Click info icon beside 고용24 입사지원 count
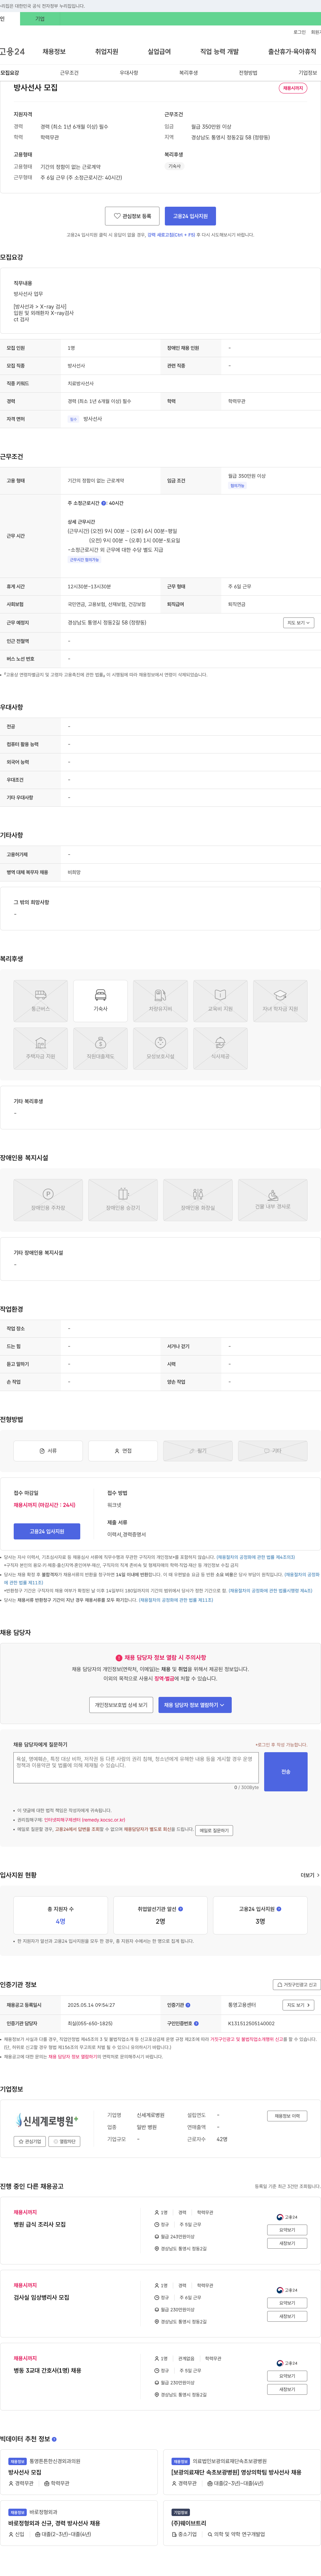The height and width of the screenshot is (2576, 321). tap(279, 1909)
